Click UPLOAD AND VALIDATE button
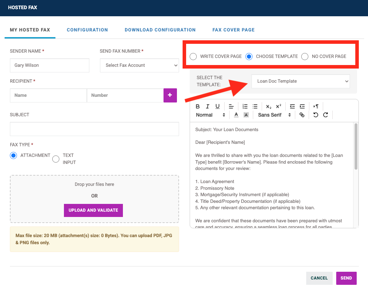This screenshot has width=368, height=288. (93, 210)
